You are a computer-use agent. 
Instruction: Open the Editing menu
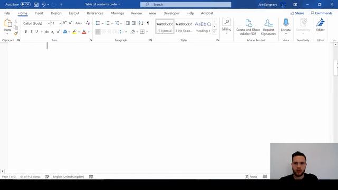227,26
